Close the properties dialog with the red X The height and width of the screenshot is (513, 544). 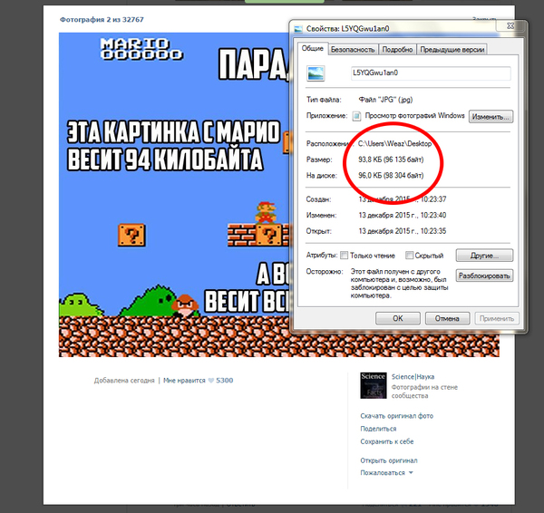[x=505, y=29]
